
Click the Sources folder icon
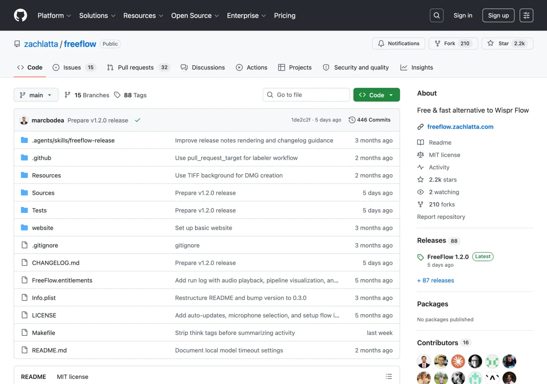pos(25,193)
